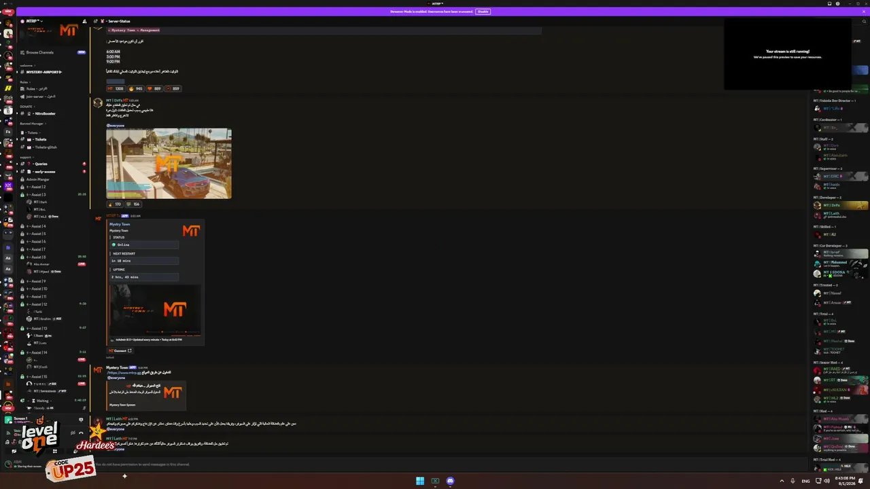Click member MT | DrPz in Developer list
The width and height of the screenshot is (870, 489).
pyautogui.click(x=841, y=205)
